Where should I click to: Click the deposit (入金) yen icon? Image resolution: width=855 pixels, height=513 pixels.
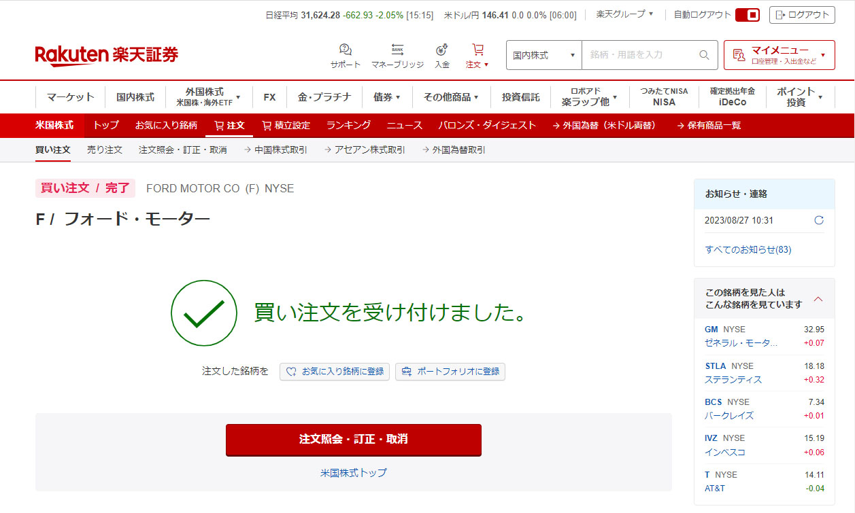(x=442, y=50)
